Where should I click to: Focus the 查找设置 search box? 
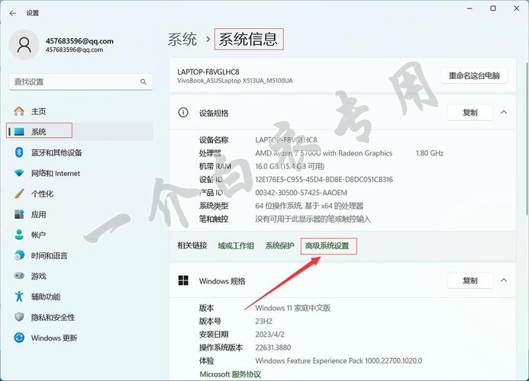click(81, 82)
